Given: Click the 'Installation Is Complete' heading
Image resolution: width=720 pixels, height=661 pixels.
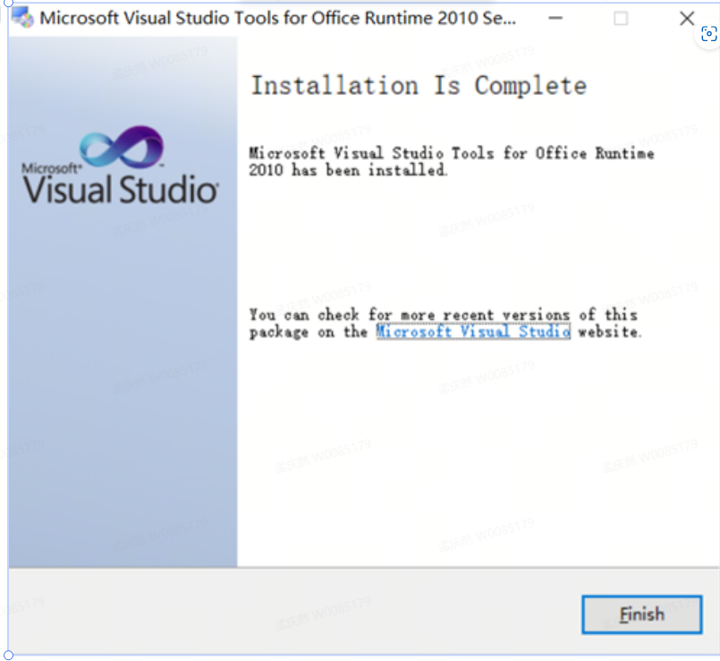Looking at the screenshot, I should point(419,86).
